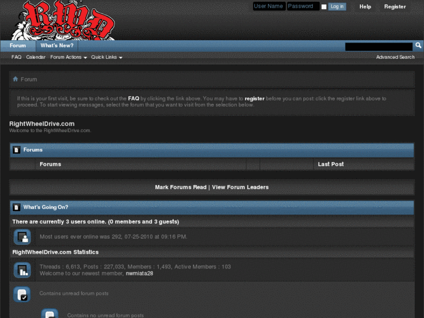
Task: Click 'There are currently 3 users online' text
Action: pos(96,222)
